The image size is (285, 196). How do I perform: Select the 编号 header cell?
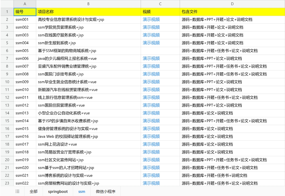(x=25, y=12)
